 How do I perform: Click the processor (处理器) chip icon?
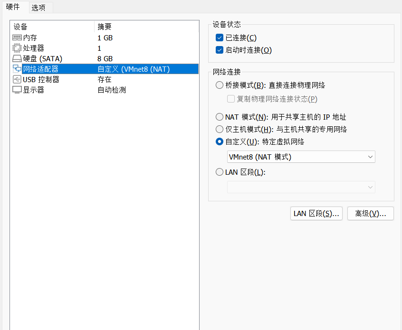[17, 48]
